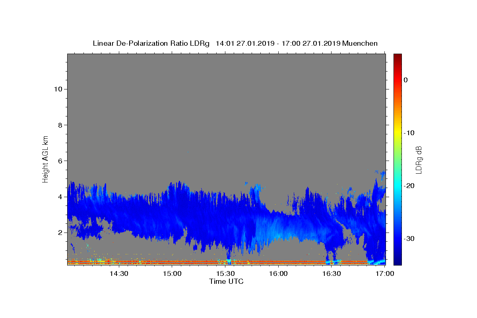Click the 16:00 time tick label

pyautogui.click(x=278, y=273)
